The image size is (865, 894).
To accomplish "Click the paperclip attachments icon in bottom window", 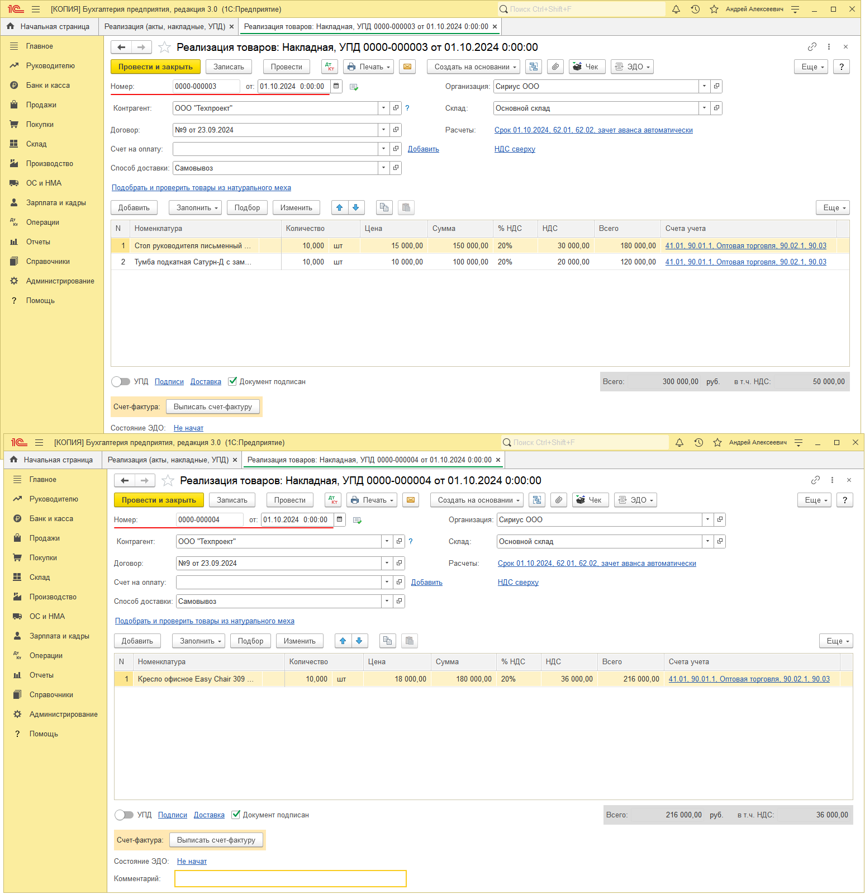I will 558,500.
